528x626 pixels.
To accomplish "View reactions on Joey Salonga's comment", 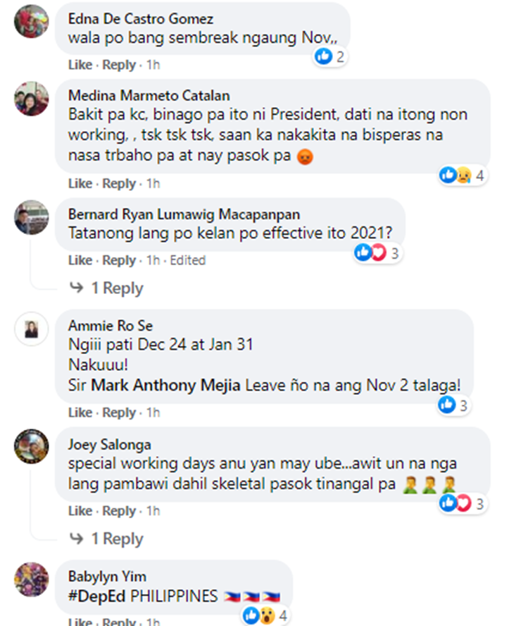I will point(463,503).
